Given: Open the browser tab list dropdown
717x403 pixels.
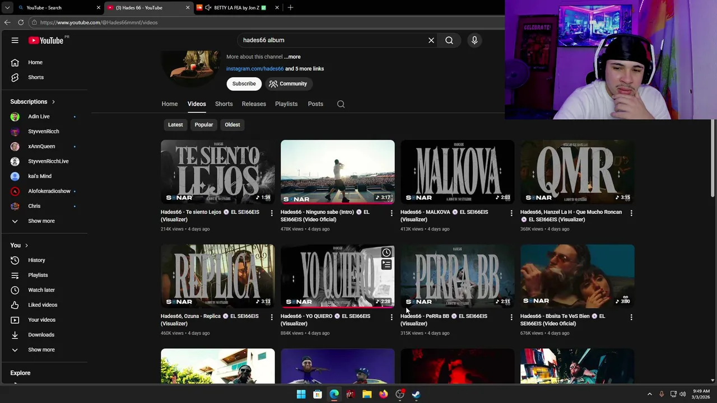Looking at the screenshot, I should (7, 8).
